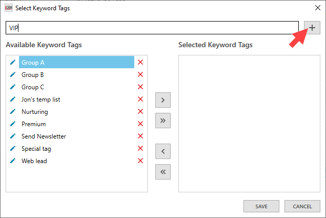Select the Send Newsletter tag
Screen dimensions: 326x218
(44, 136)
